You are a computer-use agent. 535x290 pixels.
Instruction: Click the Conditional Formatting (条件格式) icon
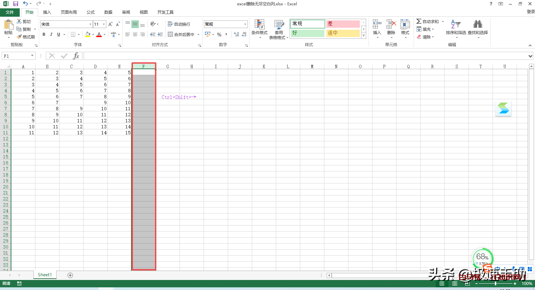click(259, 25)
